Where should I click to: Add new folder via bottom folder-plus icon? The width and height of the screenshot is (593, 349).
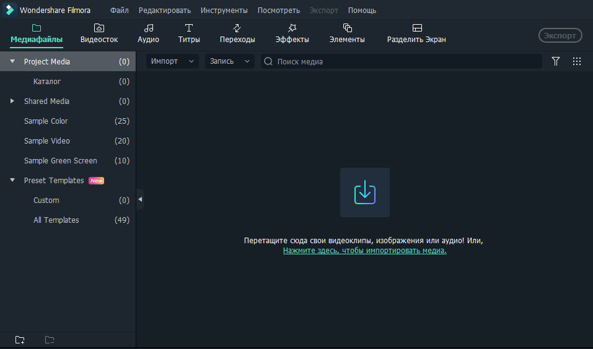pyautogui.click(x=20, y=340)
